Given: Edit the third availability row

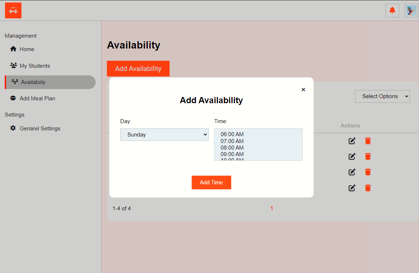Looking at the screenshot, I should click(x=352, y=172).
